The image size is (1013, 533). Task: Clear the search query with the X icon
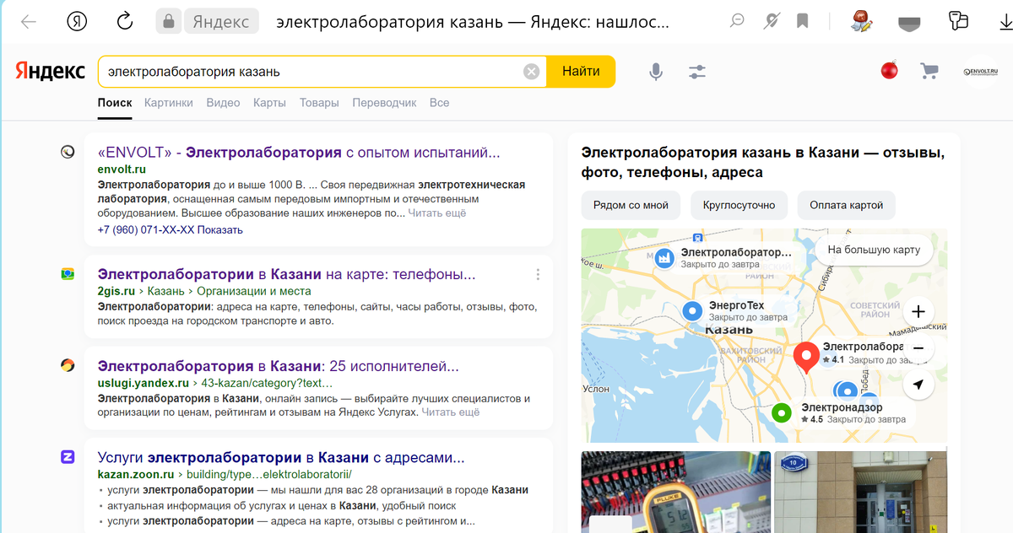(x=531, y=71)
